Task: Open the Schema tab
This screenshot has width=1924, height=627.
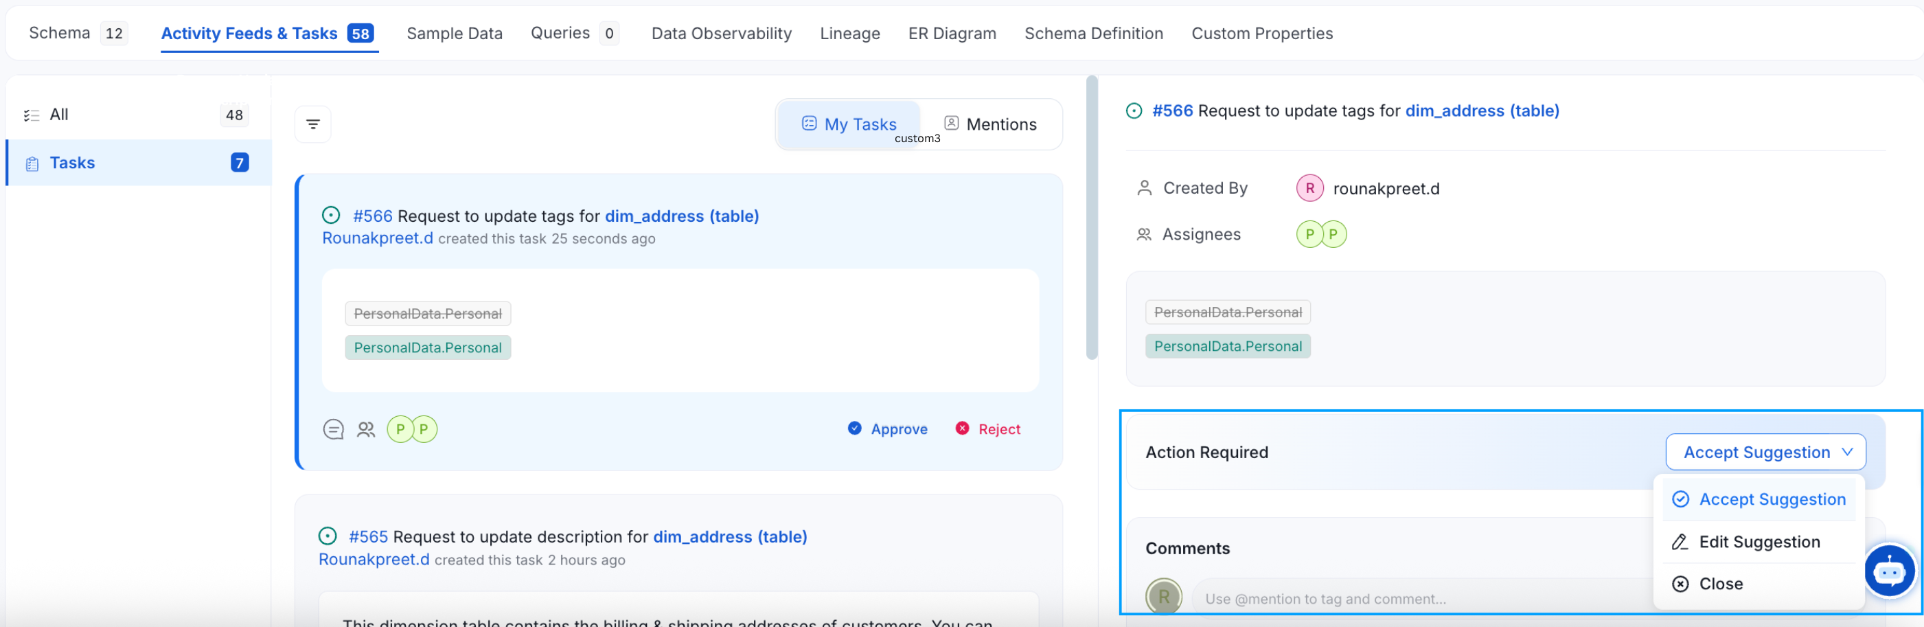Action: pyautogui.click(x=78, y=33)
